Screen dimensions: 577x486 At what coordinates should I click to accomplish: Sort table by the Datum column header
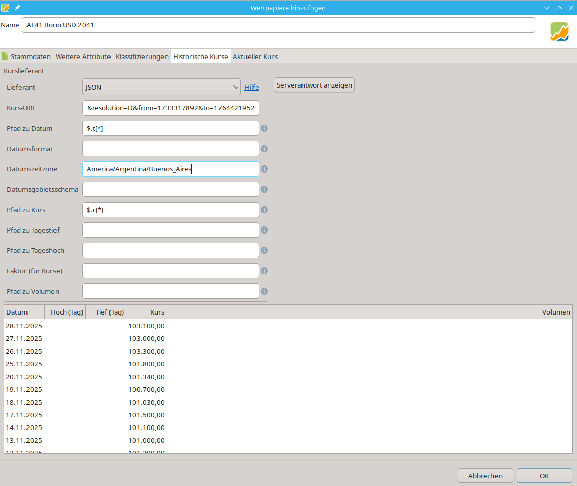[23, 312]
